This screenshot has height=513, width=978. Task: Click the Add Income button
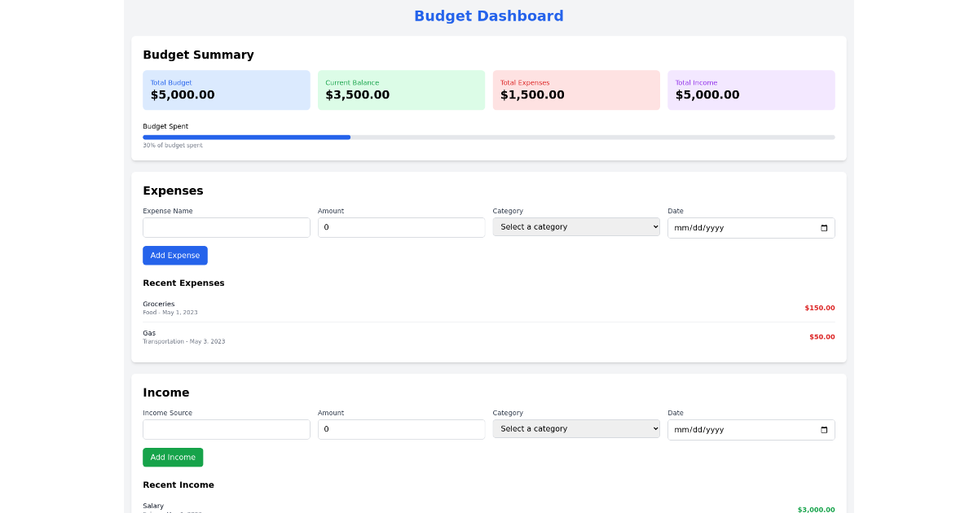pos(173,457)
